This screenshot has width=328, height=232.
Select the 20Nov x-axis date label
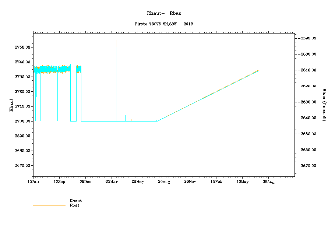190,182
